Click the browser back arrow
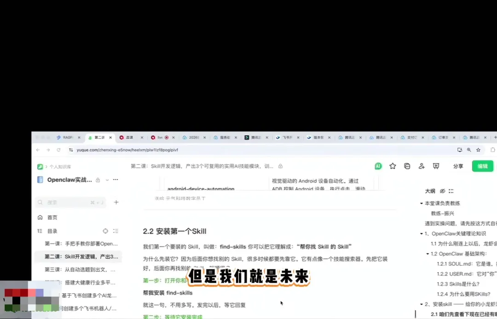This screenshot has width=497, height=319. [38, 150]
